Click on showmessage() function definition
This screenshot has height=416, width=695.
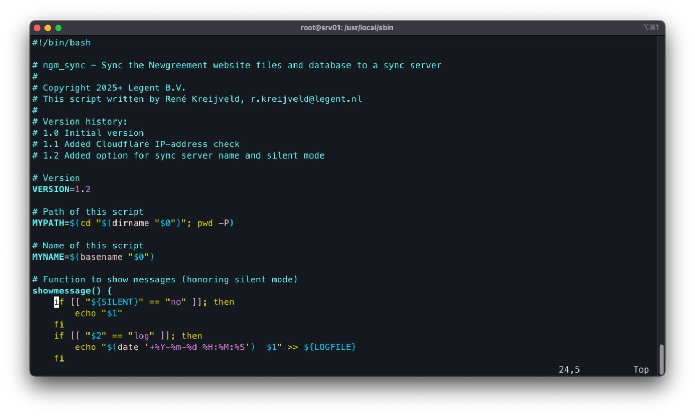[72, 291]
